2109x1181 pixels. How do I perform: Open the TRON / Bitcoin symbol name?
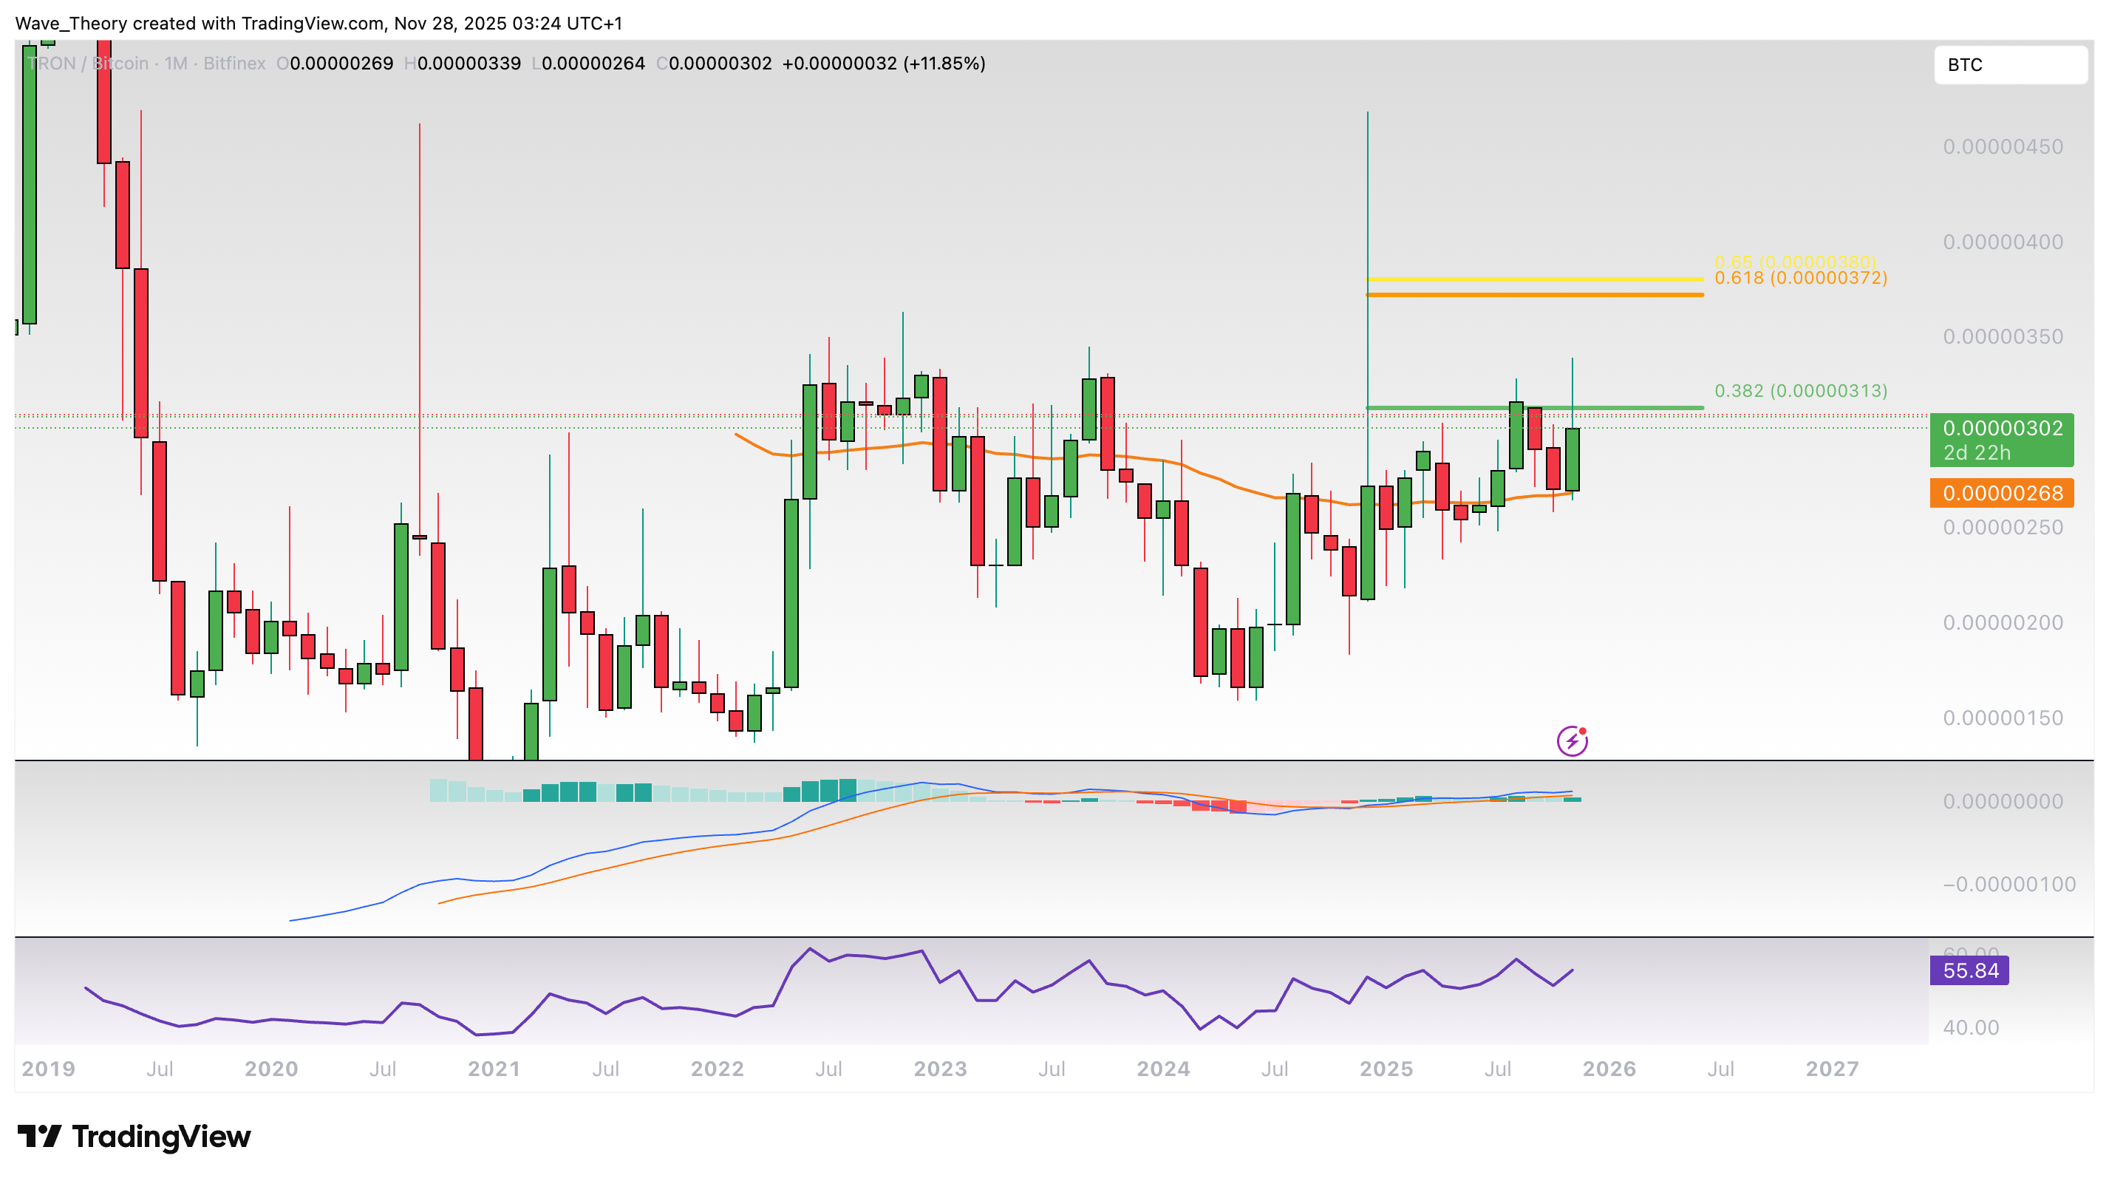click(86, 63)
